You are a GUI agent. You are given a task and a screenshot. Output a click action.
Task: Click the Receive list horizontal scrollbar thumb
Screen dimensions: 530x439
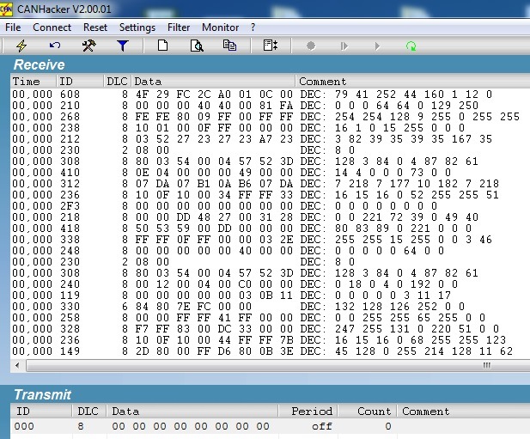tap(277, 365)
